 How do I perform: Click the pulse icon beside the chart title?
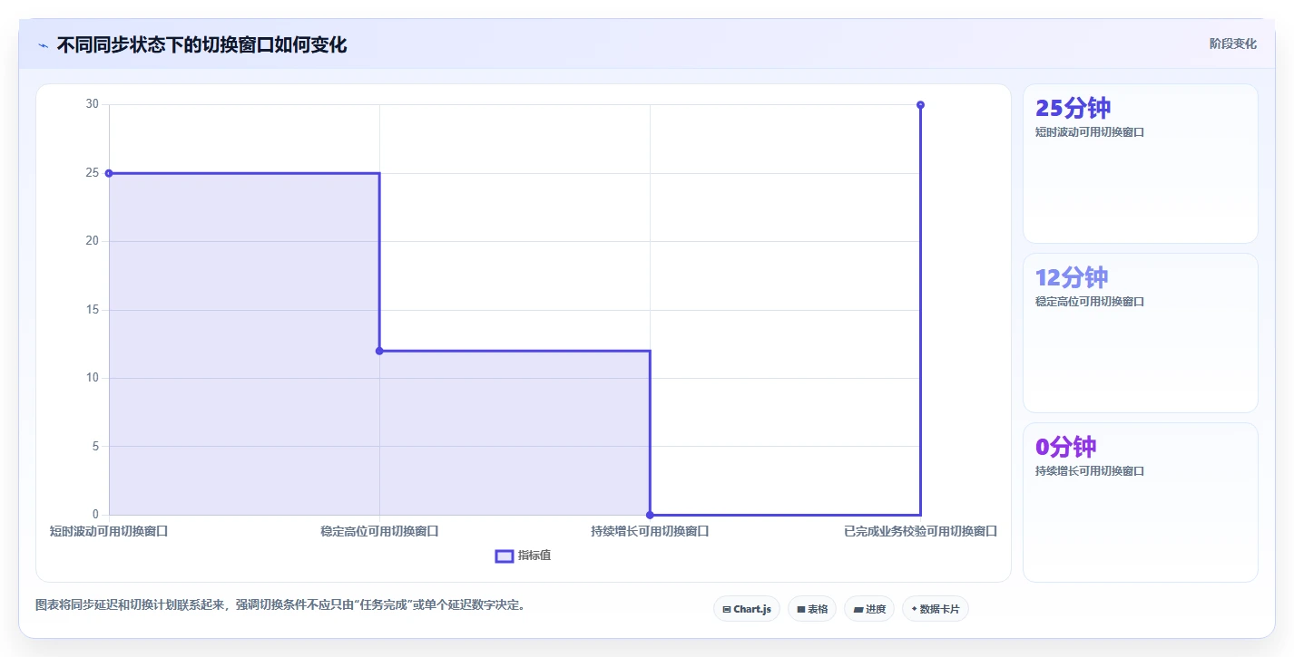(43, 45)
